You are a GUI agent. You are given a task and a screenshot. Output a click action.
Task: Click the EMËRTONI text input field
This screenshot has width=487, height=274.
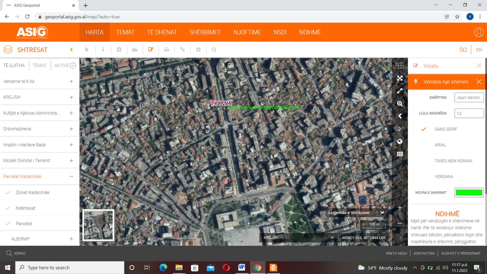[469, 97]
